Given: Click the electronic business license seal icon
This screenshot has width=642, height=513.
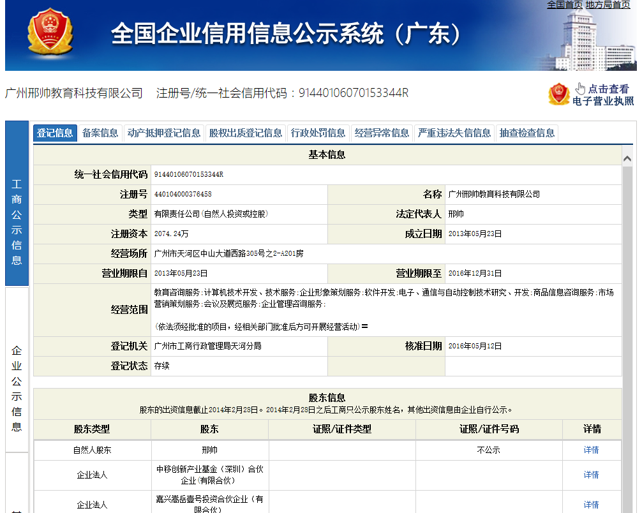Looking at the screenshot, I should (560, 94).
